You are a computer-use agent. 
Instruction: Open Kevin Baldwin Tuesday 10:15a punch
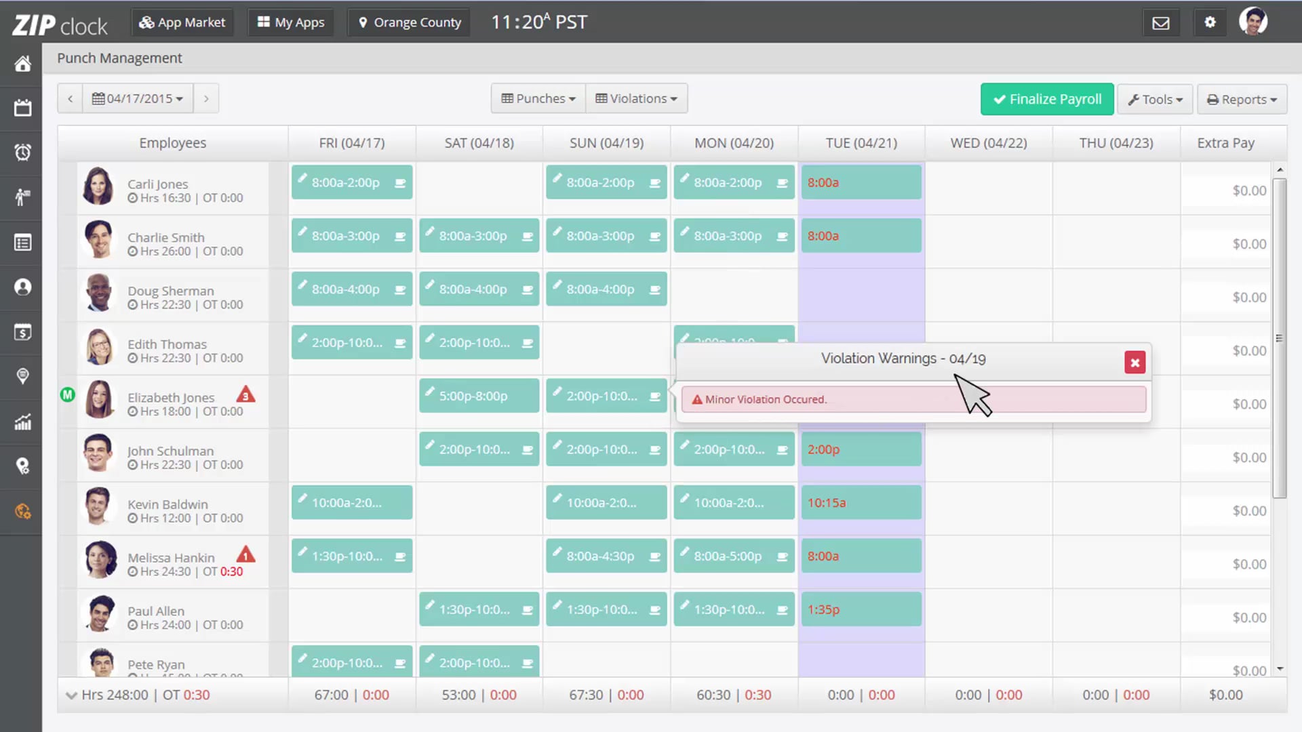pos(861,502)
